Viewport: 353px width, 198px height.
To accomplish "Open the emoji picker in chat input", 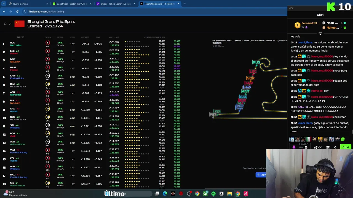I will point(306,147).
